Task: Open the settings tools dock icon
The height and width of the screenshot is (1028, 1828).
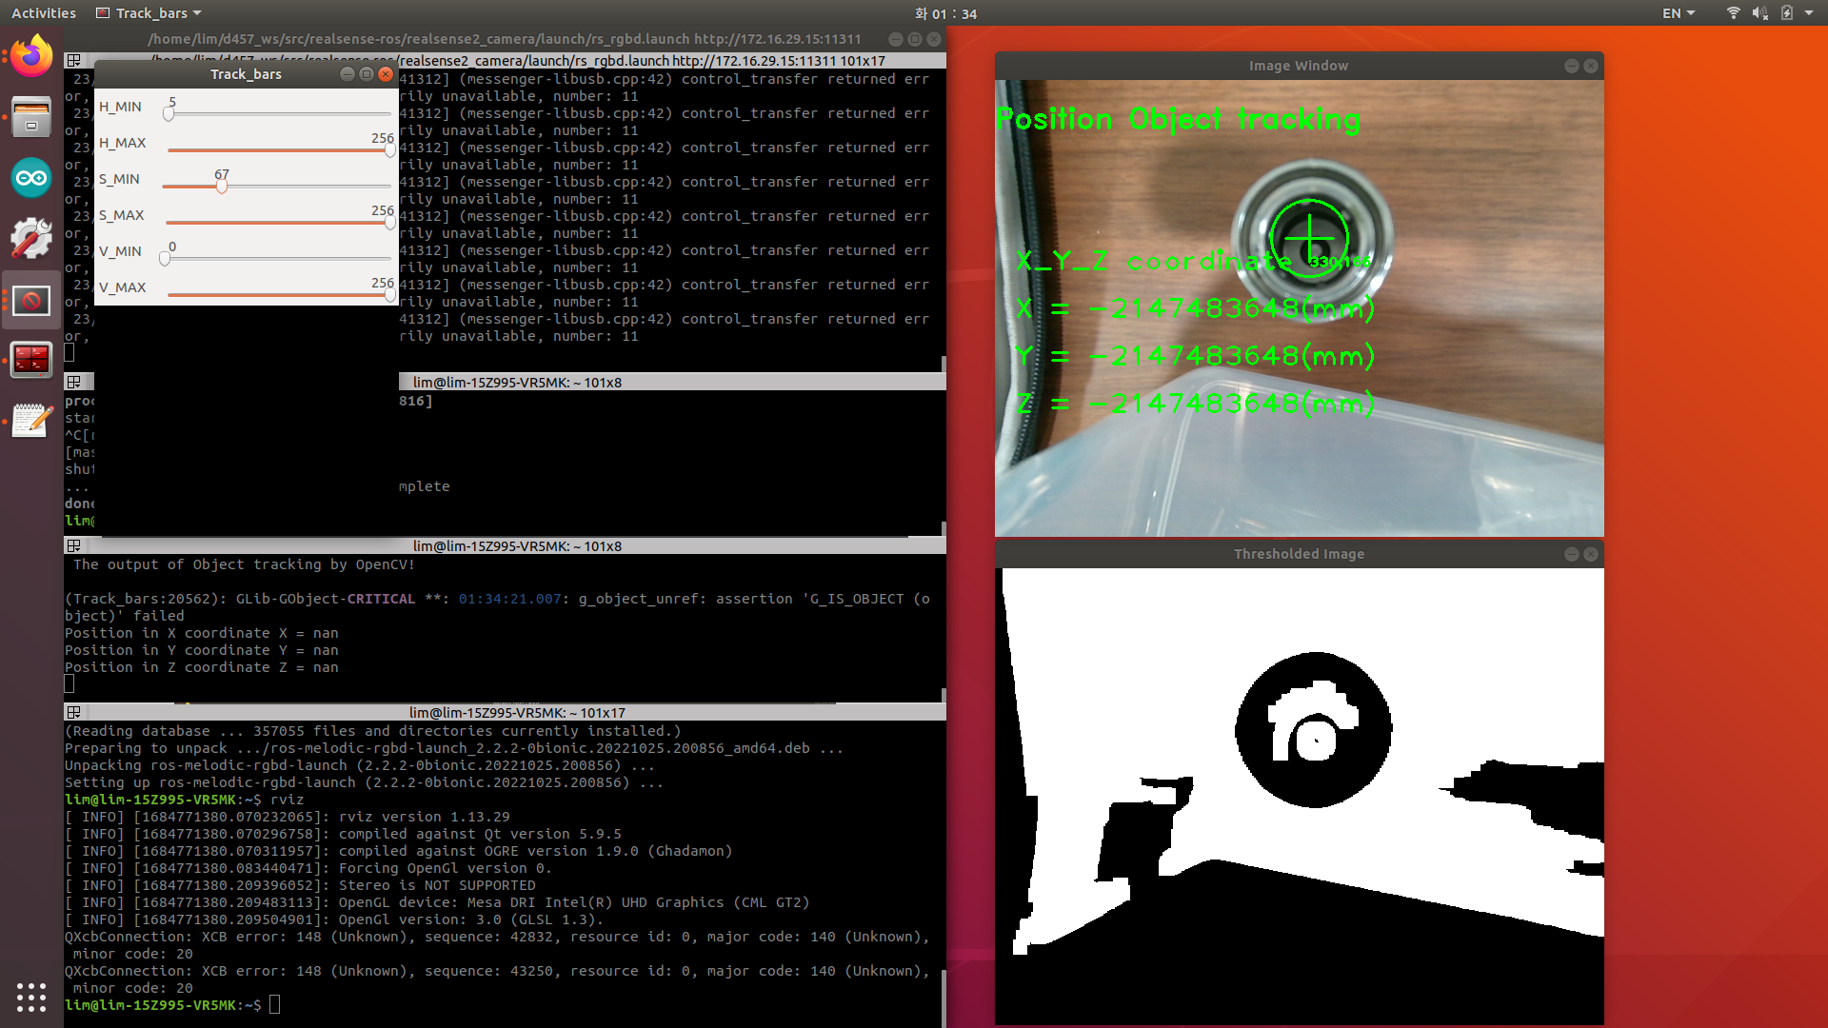Action: 31,238
